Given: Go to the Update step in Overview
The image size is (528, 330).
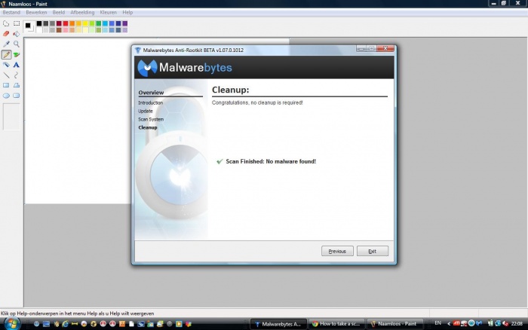Looking at the screenshot, I should pos(146,111).
